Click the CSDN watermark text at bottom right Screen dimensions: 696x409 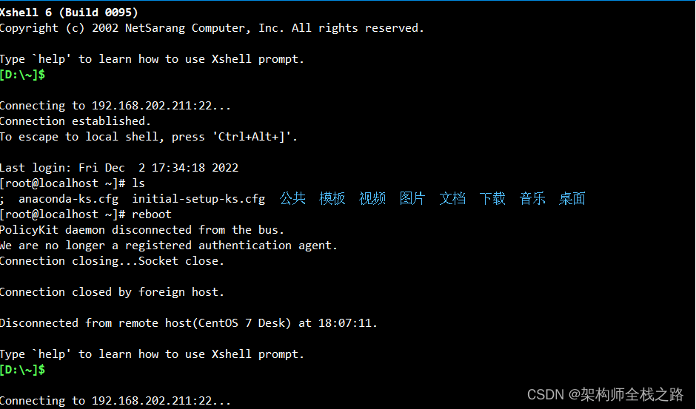coord(605,394)
